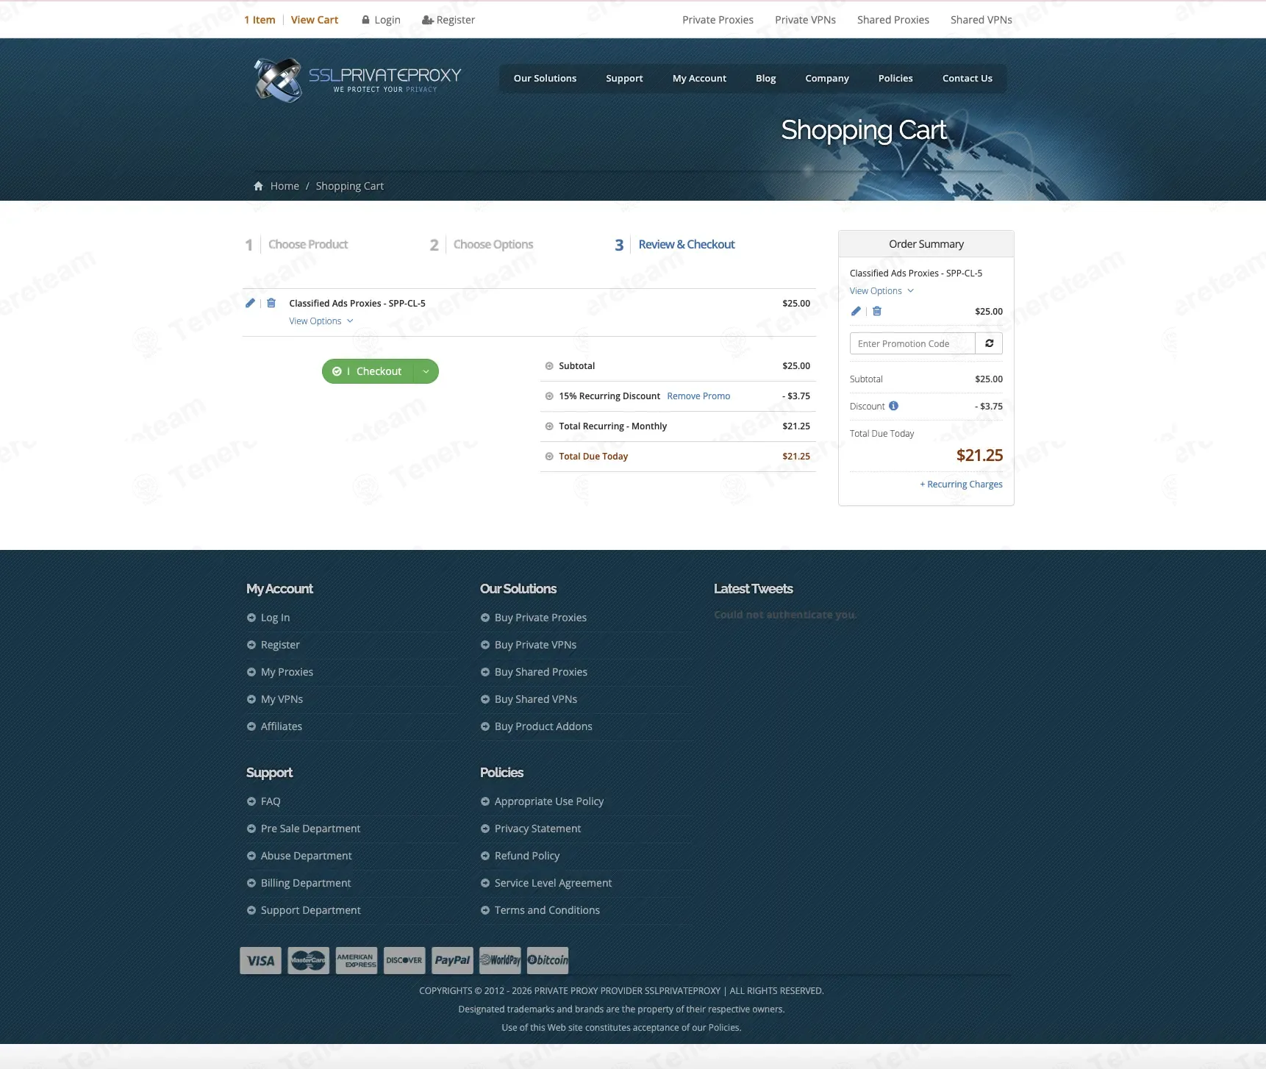Image resolution: width=1266 pixels, height=1069 pixels.
Task: Open the Checkout button dropdown arrow
Action: [426, 371]
